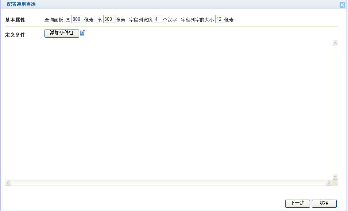The width and height of the screenshot is (348, 211).
Task: Click the 添加条件组 button
Action: (x=62, y=34)
